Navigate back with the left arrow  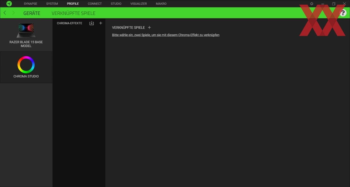[x=5, y=13]
